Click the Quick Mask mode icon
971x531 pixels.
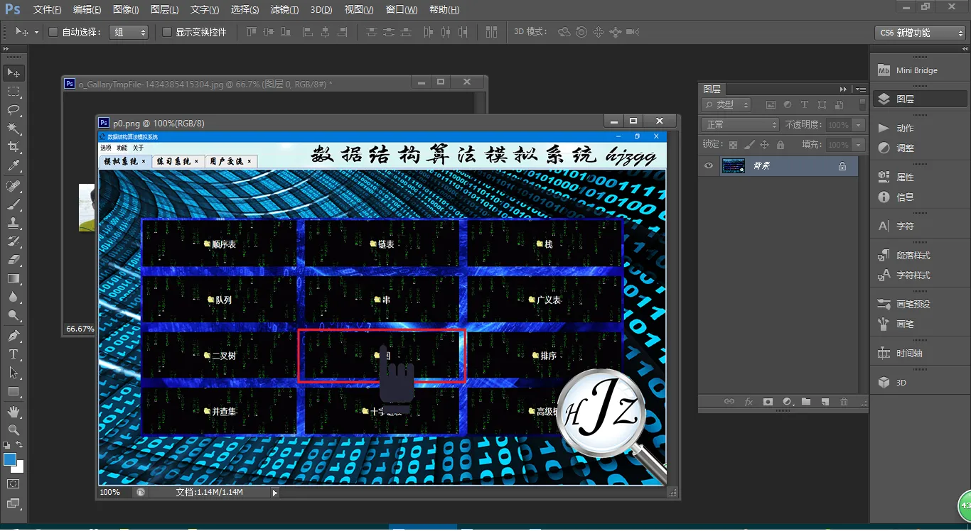(x=14, y=484)
